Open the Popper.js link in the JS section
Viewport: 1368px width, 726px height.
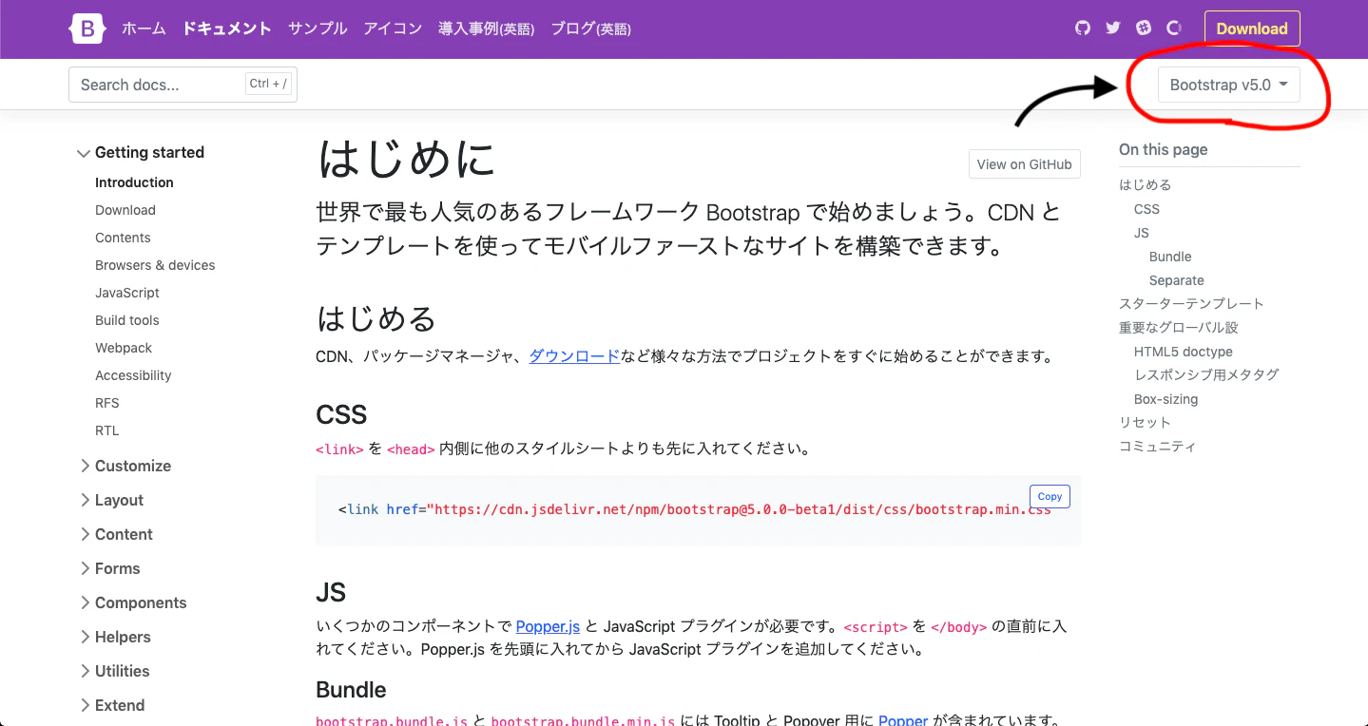548,626
